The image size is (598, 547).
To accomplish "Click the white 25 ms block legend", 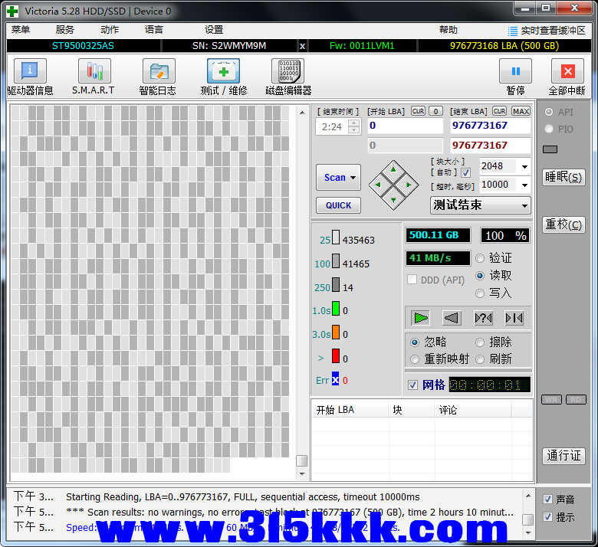I will (336, 237).
